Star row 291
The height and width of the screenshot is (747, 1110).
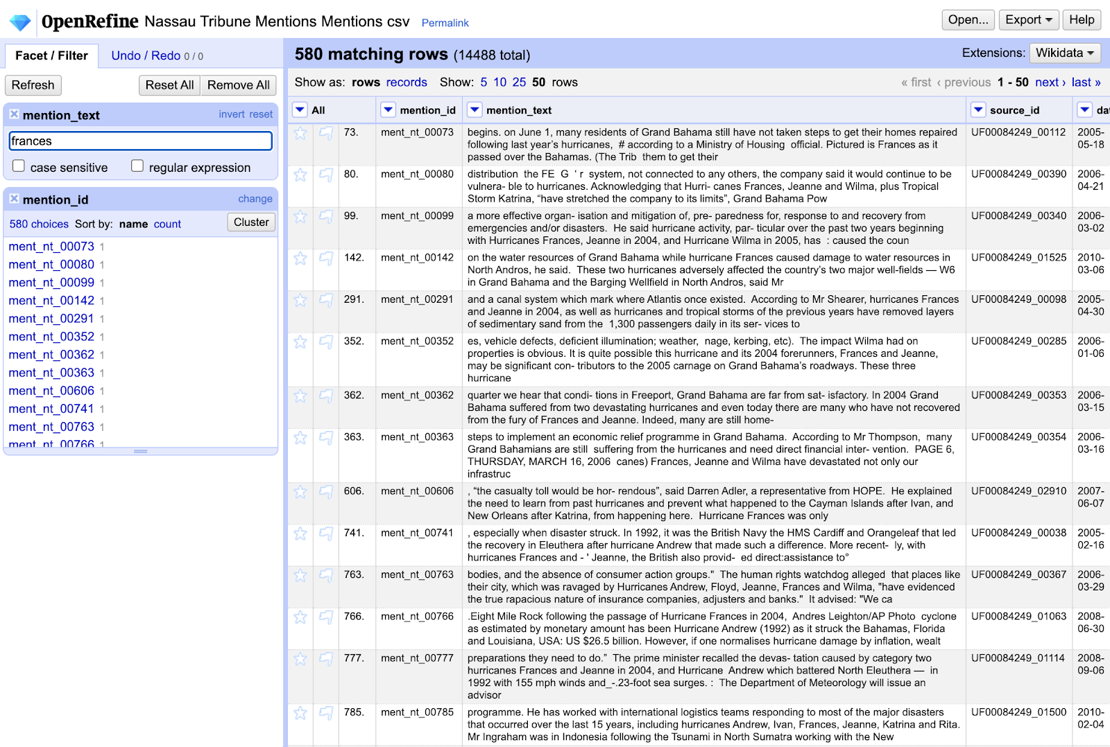coord(300,300)
